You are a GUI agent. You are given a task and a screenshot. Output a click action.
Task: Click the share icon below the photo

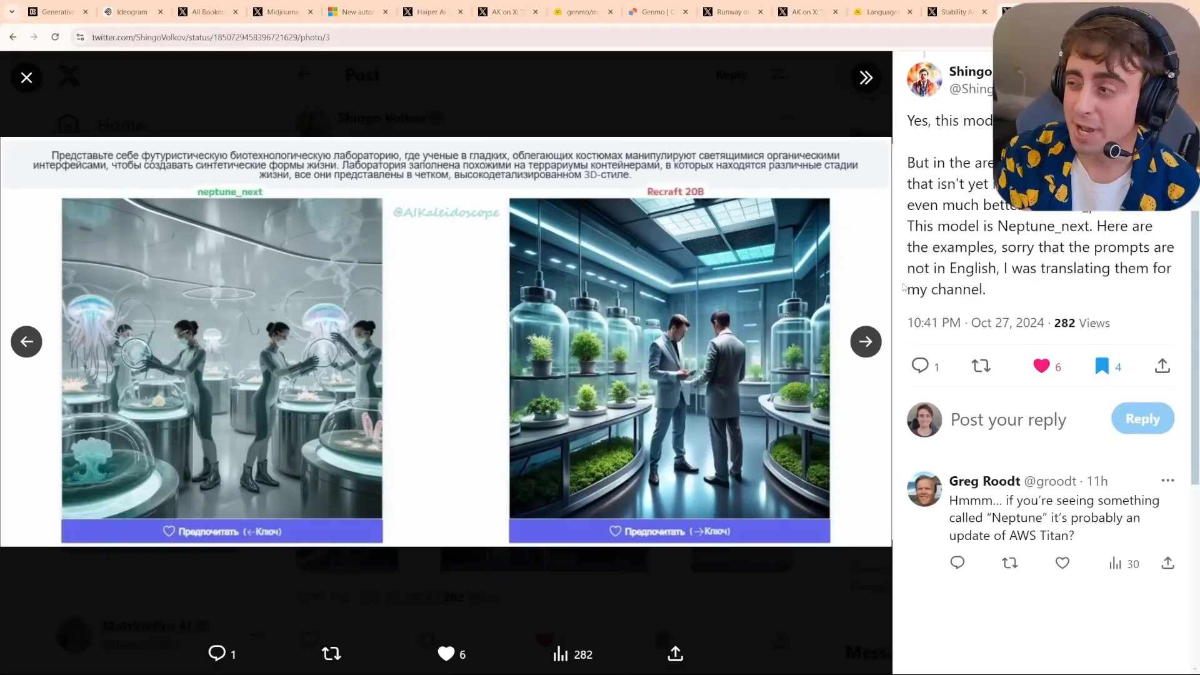pos(676,654)
